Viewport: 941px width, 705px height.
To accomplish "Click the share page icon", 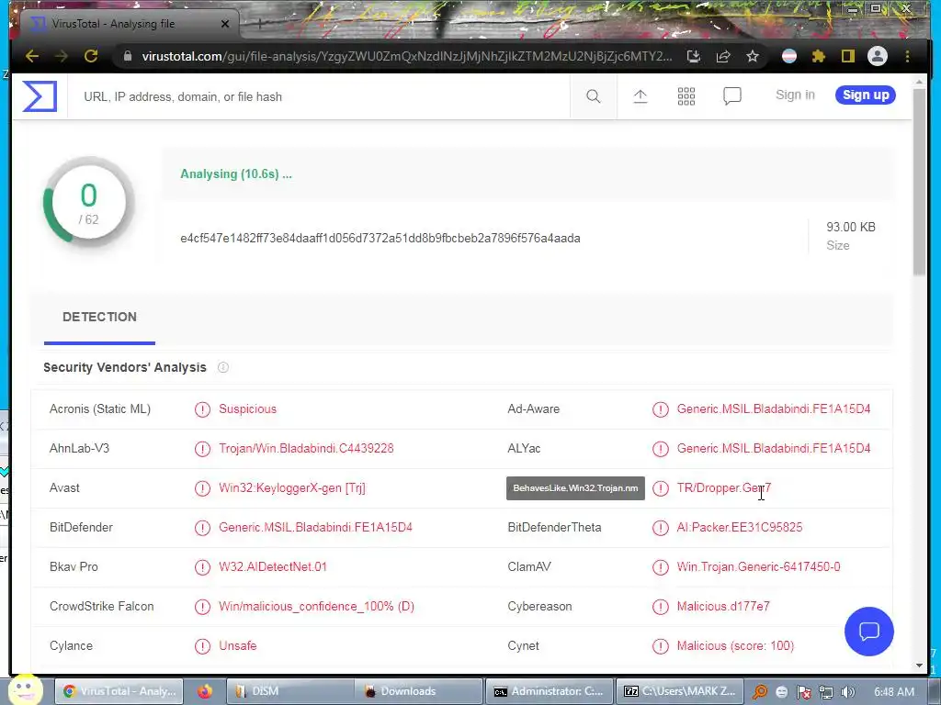I will 723,56.
